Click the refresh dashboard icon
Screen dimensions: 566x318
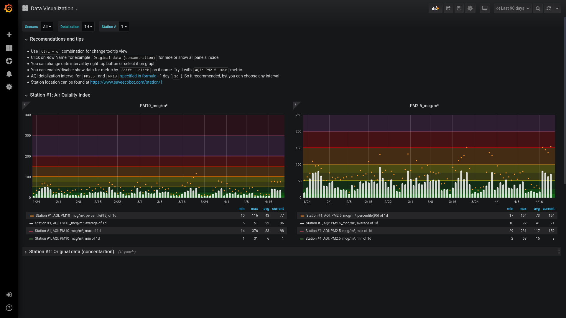(549, 9)
